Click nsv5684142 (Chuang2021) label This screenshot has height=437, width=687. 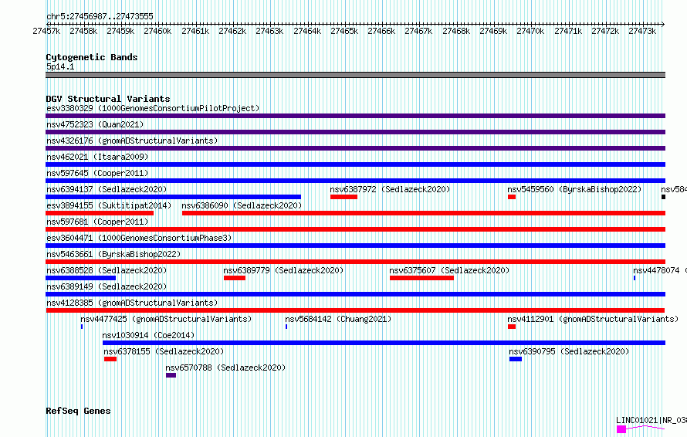tap(338, 319)
